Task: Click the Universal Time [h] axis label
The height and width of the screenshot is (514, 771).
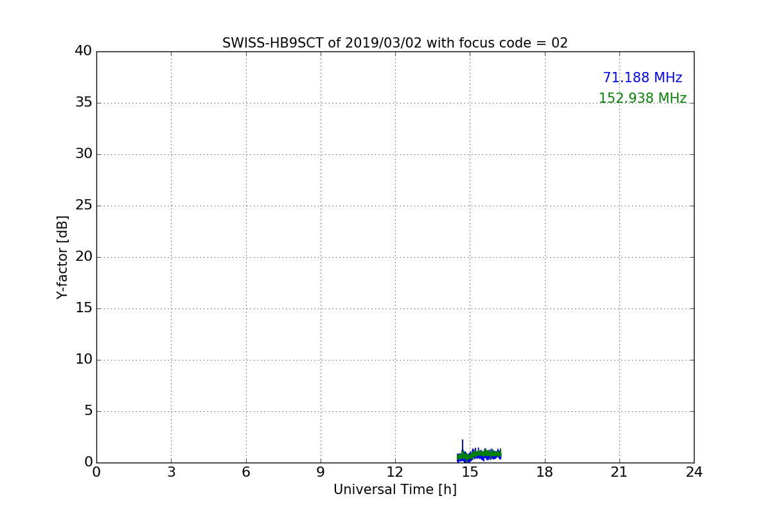Action: (x=395, y=490)
